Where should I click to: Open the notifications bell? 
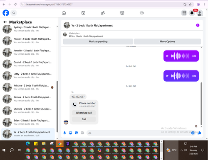tap(192, 13)
